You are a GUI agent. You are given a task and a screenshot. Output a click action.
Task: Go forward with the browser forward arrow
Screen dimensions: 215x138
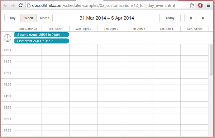(x=13, y=6)
